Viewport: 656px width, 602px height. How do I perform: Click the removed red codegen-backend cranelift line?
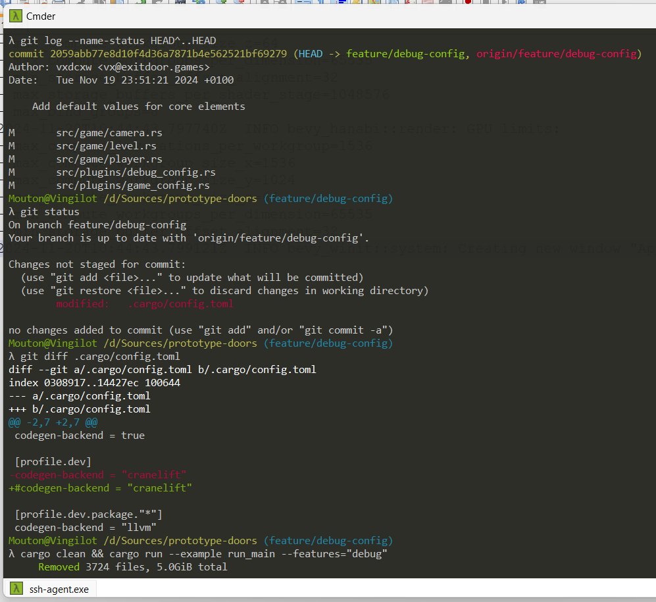coord(97,475)
